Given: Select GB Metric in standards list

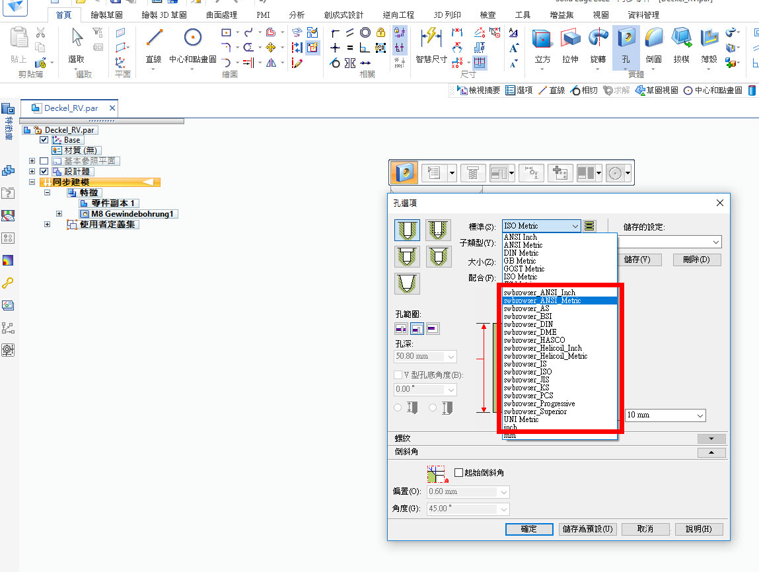Looking at the screenshot, I should pyautogui.click(x=560, y=261).
